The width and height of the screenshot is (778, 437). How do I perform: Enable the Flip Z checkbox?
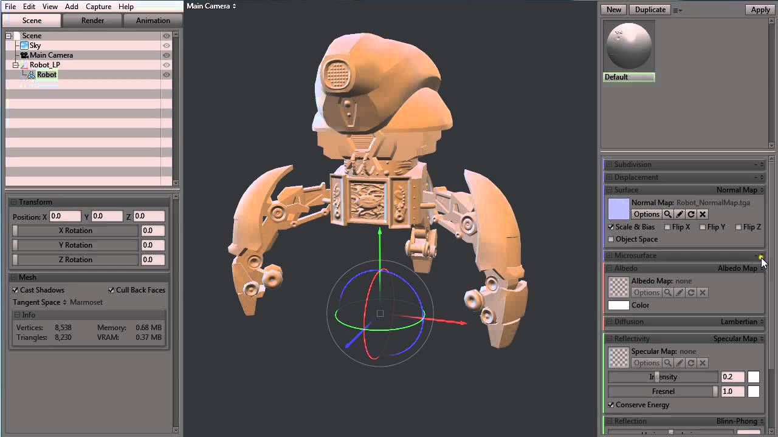738,227
